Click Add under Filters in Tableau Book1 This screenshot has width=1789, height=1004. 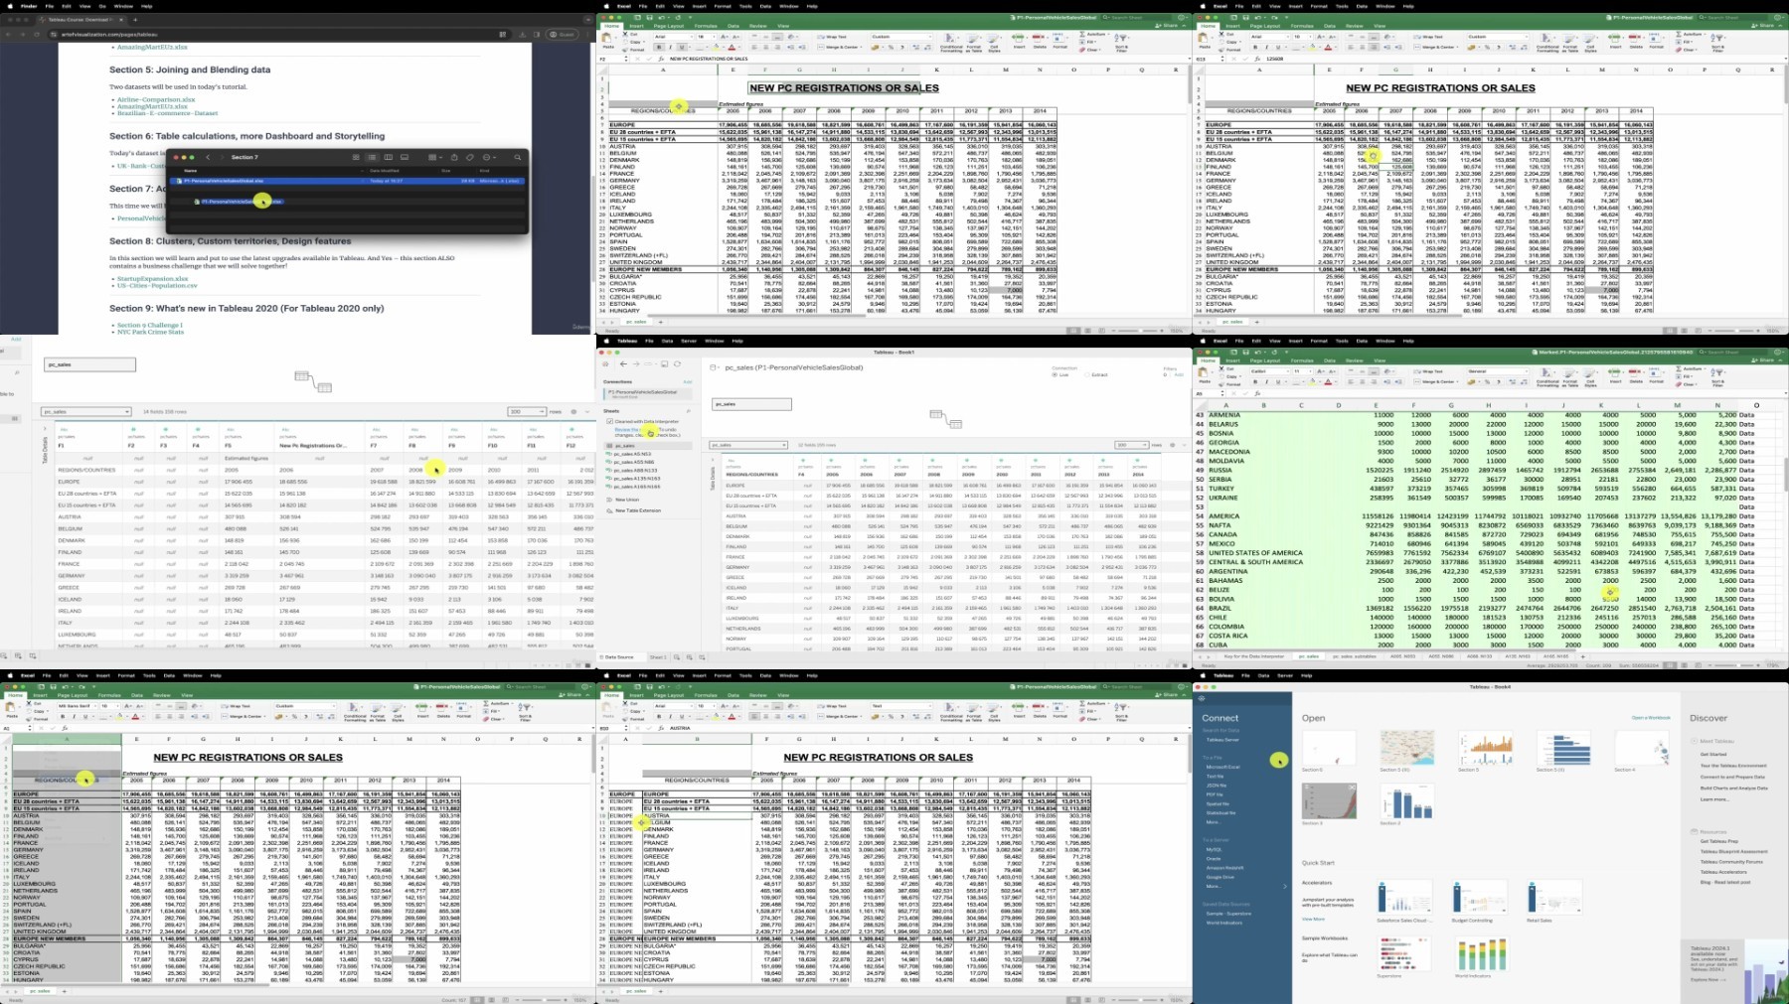(1179, 374)
